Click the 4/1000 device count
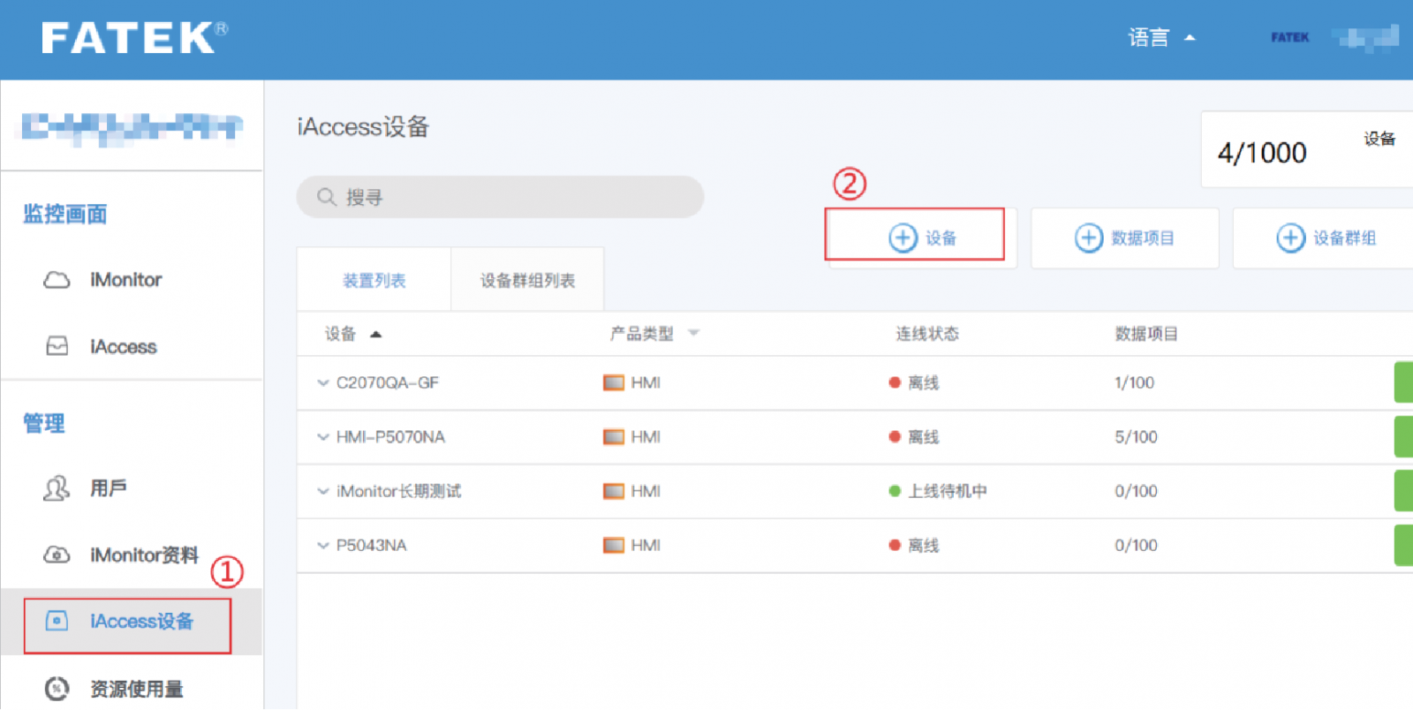The image size is (1413, 710). click(1262, 153)
